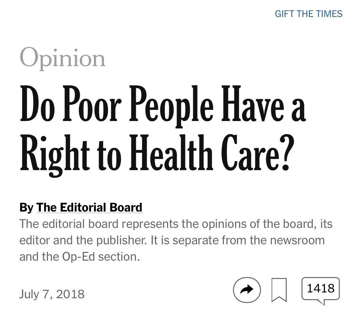Bookmark this article using the save icon
This screenshot has height=321, width=362.
coord(279,290)
